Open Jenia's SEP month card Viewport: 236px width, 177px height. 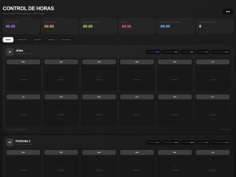[99, 110]
